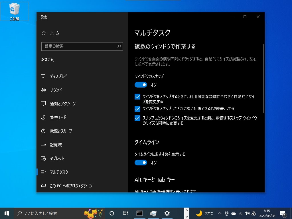The image size is (292, 219).
Task: Click the あ IME icon in system tray
Action: [254, 213]
